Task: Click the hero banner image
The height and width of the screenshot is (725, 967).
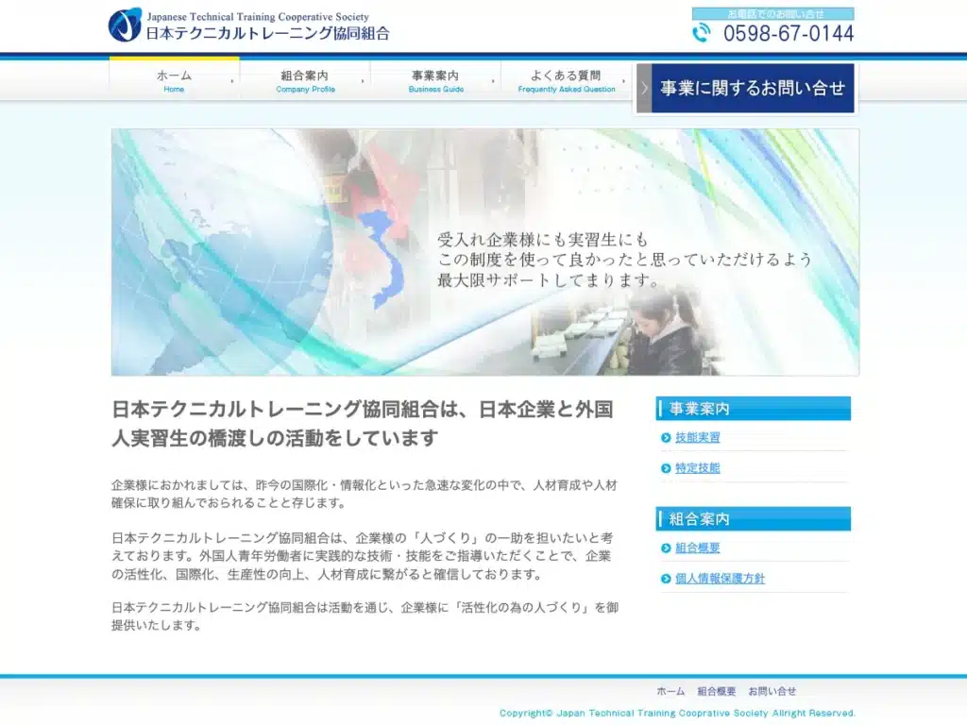Action: [485, 252]
